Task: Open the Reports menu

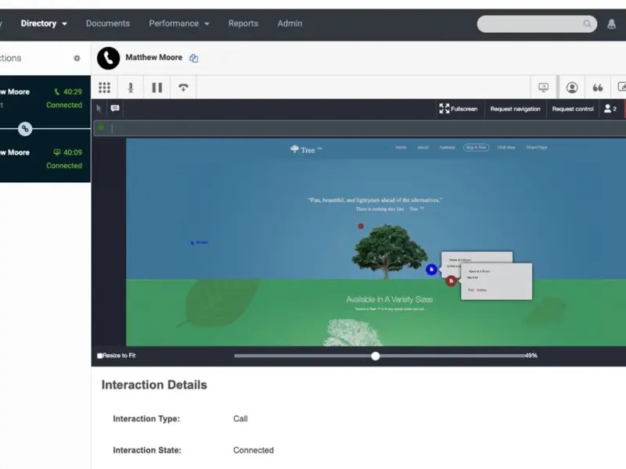Action: pos(243,23)
